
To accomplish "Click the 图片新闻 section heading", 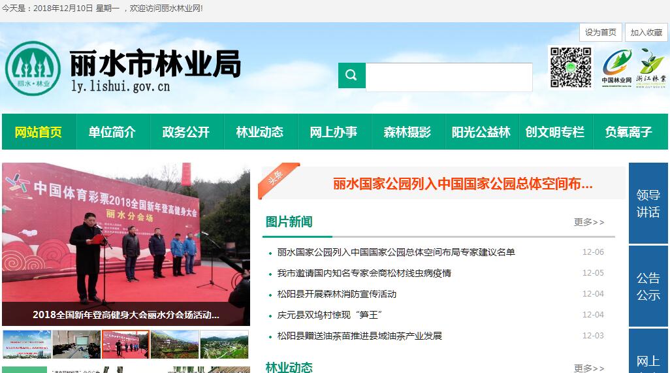I will [289, 221].
